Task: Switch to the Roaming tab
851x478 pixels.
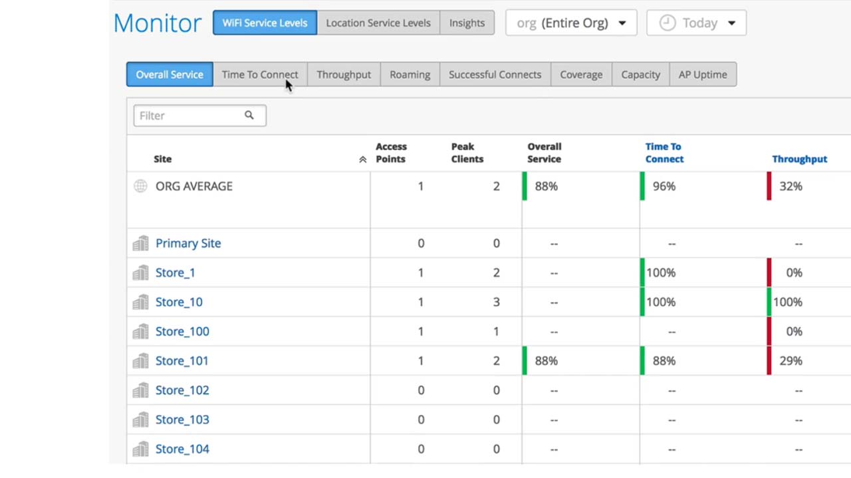Action: (x=410, y=74)
